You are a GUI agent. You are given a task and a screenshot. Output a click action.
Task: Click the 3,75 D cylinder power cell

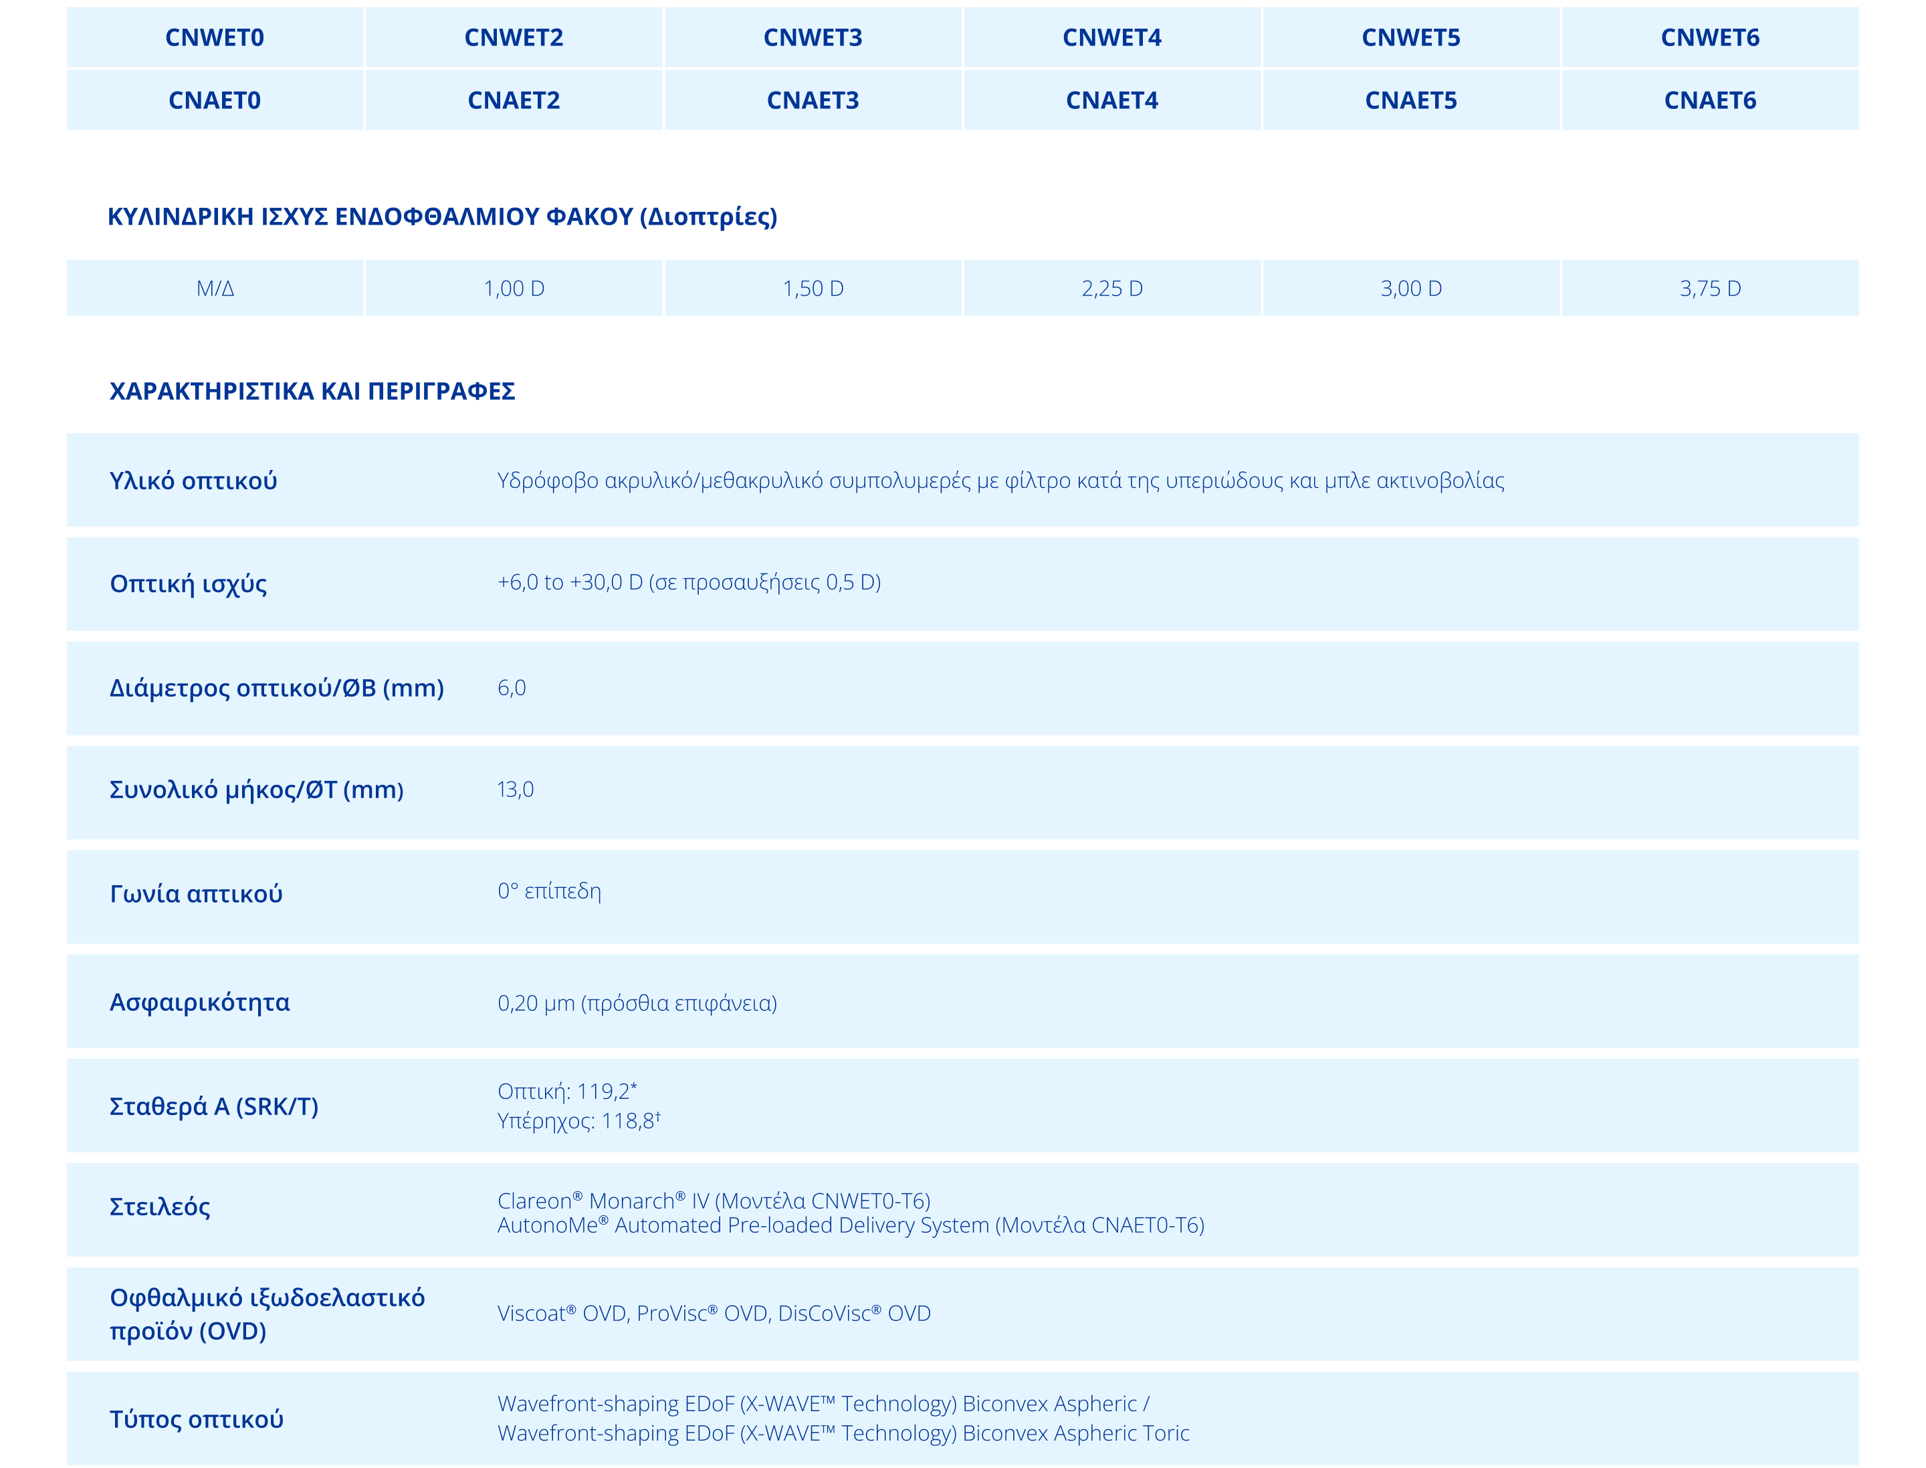coord(1709,288)
